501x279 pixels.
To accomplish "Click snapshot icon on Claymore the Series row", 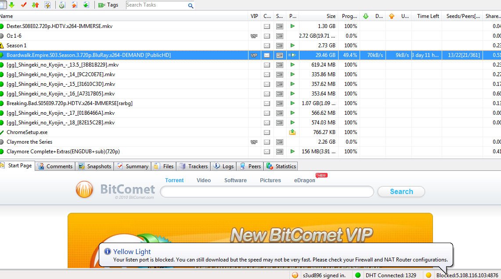I will 280,142.
